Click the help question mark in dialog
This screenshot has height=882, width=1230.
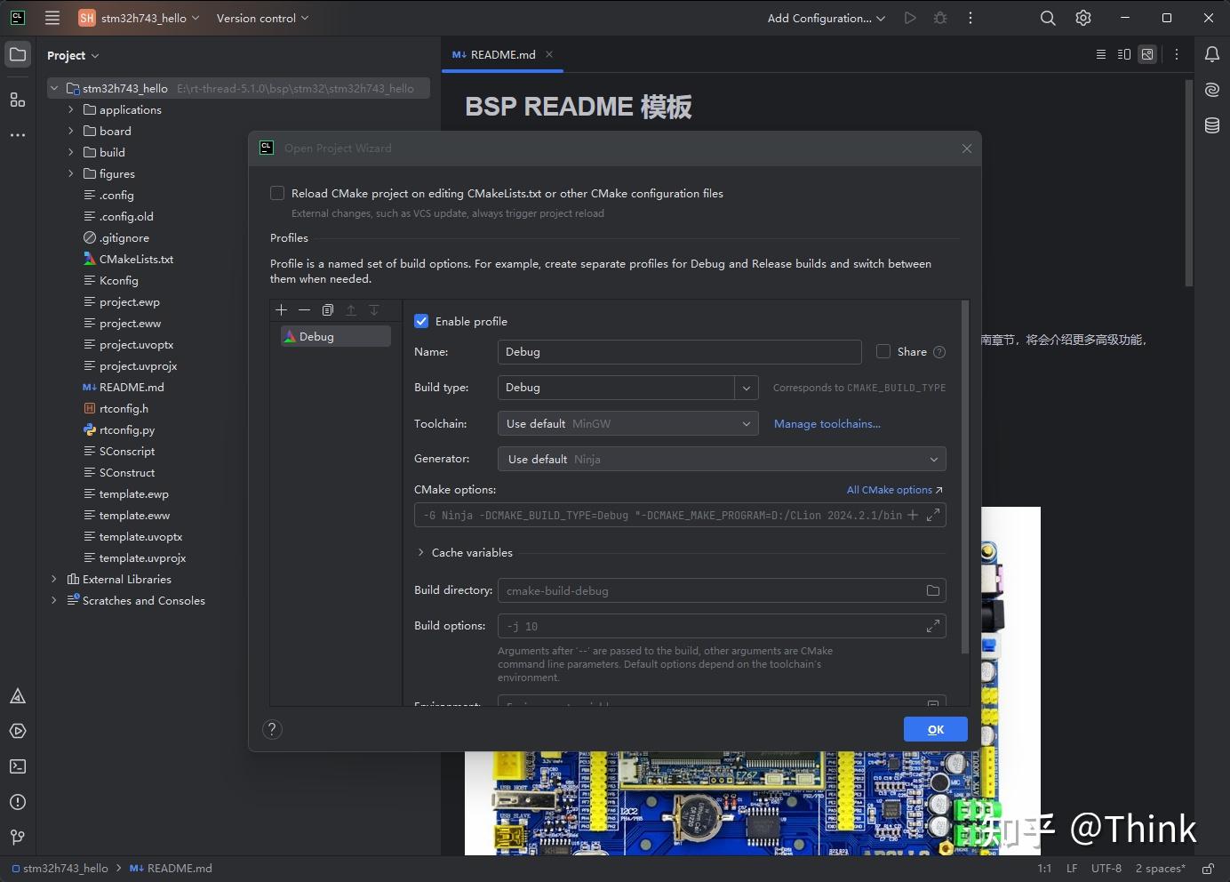point(273,729)
